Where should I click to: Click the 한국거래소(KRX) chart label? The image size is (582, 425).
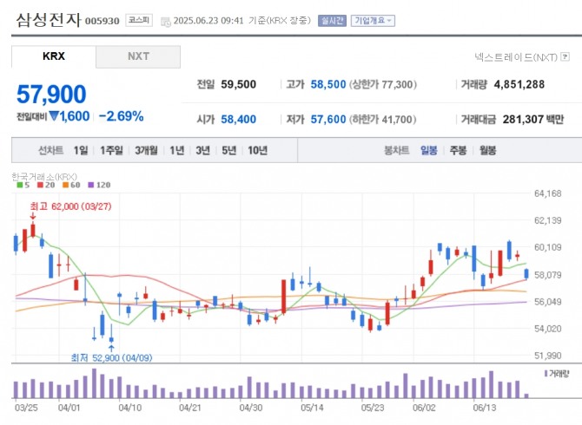(x=44, y=176)
